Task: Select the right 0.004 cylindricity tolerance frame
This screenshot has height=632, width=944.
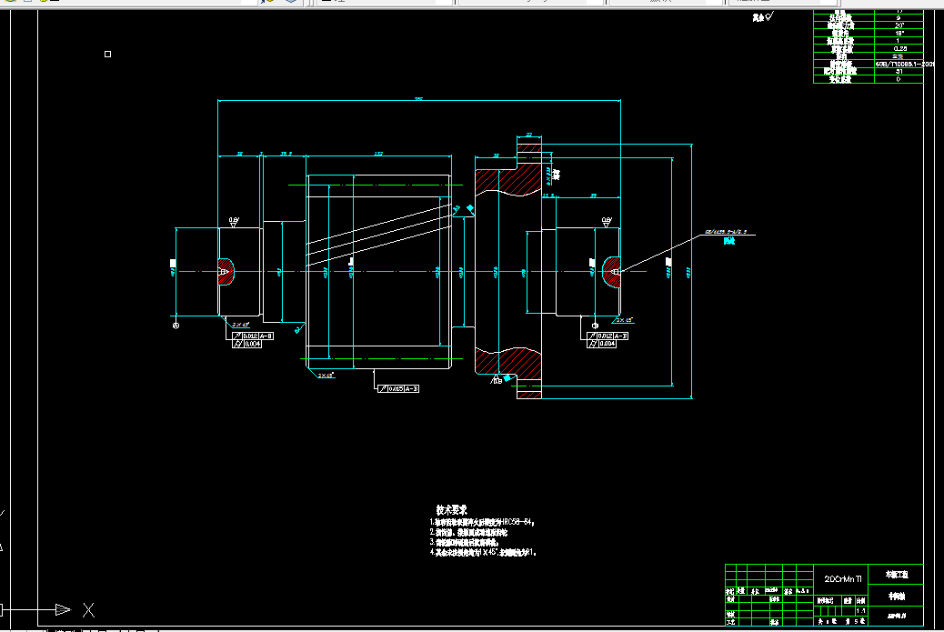Action: [602, 344]
